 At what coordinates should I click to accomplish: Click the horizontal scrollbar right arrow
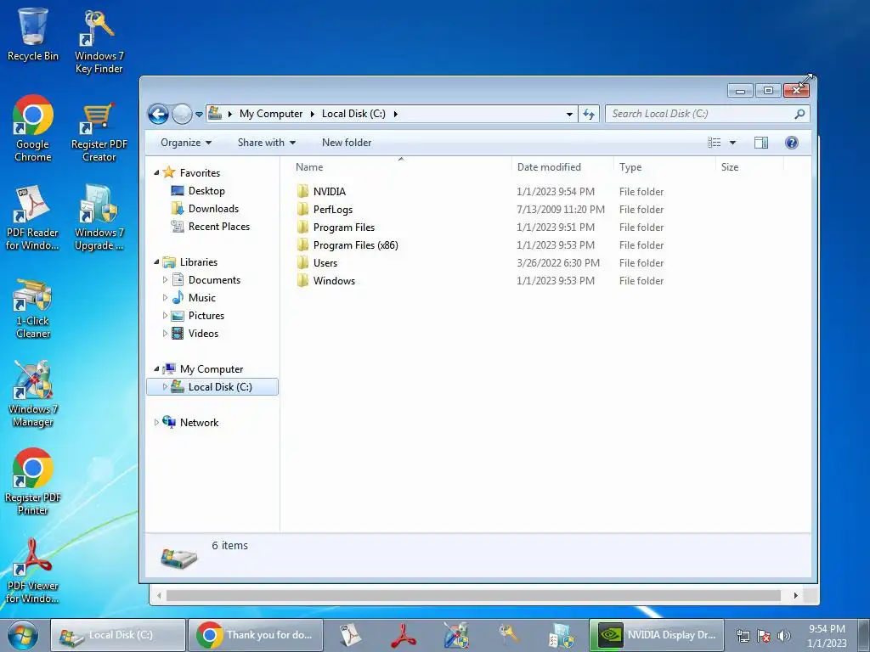795,595
